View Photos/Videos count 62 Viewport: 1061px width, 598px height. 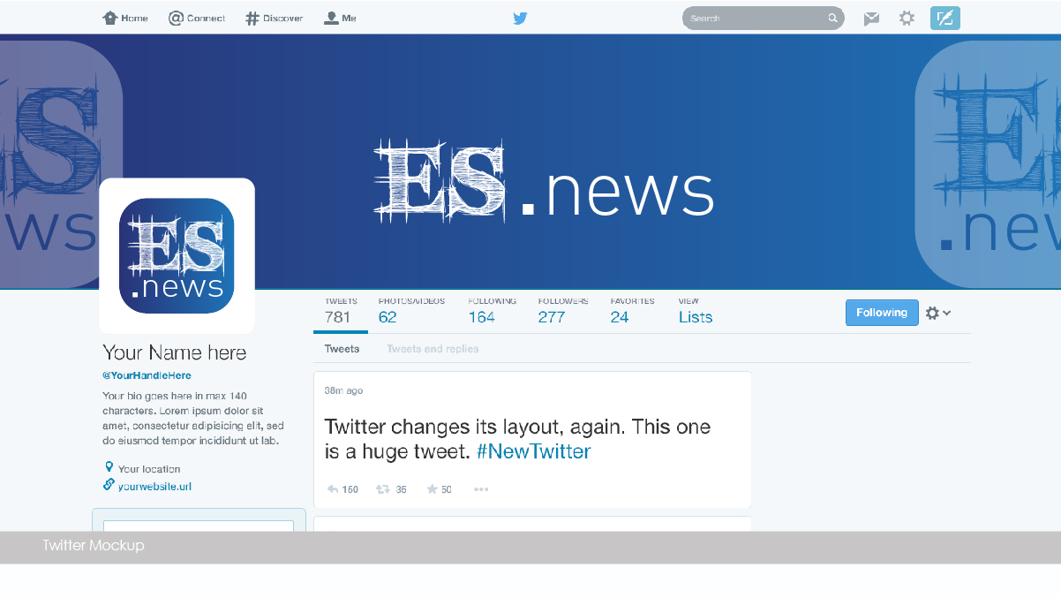(411, 311)
